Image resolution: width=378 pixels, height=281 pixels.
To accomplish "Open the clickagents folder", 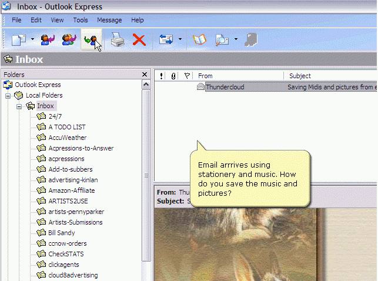I will click(x=63, y=265).
